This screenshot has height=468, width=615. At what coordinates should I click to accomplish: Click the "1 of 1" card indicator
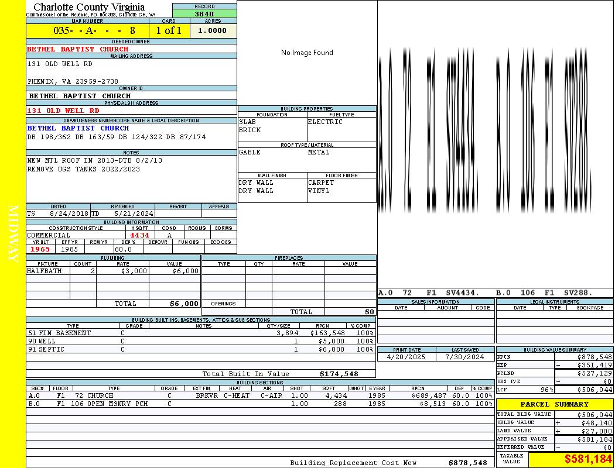(x=169, y=30)
